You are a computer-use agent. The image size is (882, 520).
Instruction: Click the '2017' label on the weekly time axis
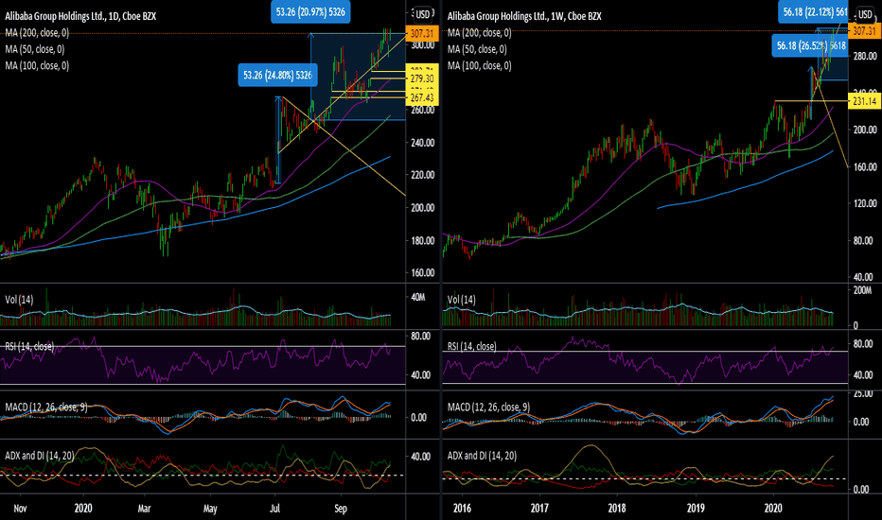click(539, 509)
